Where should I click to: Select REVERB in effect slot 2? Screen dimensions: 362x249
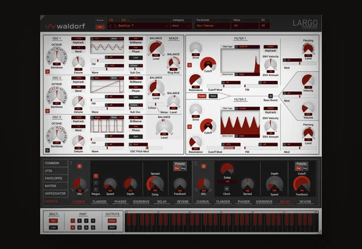pyautogui.click(x=305, y=201)
